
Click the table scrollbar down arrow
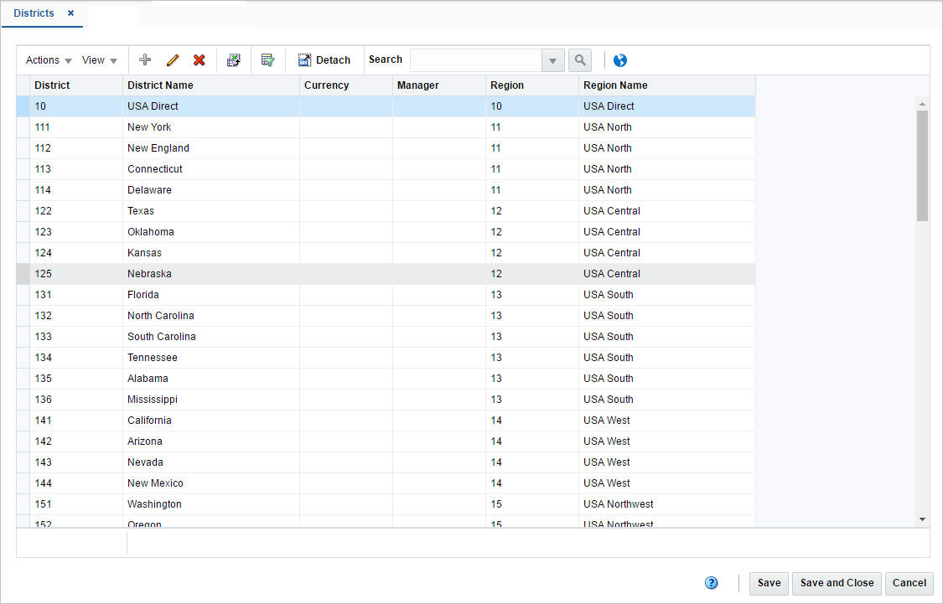coord(922,519)
